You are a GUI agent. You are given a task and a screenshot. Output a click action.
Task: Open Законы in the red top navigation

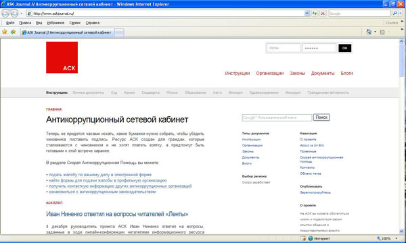(x=297, y=74)
